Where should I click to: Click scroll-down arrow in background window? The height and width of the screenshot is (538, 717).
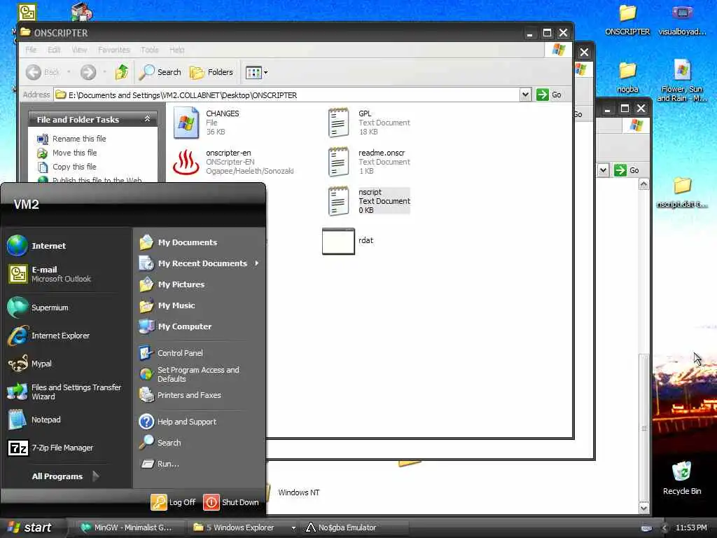click(644, 508)
